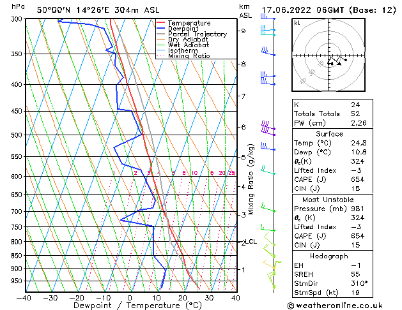
Task: Click the station coordinates '50°00'N 14°26'E 304m ASL'
Action: tap(98, 10)
